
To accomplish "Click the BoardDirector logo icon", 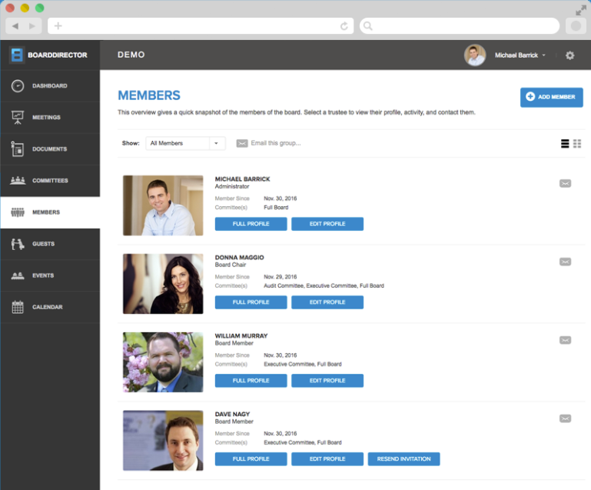I will 17,55.
